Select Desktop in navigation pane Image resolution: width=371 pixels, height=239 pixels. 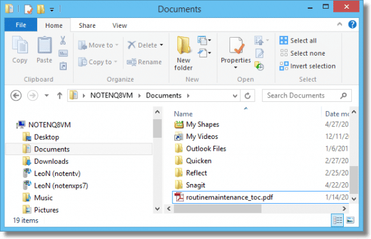pyautogui.click(x=46, y=137)
